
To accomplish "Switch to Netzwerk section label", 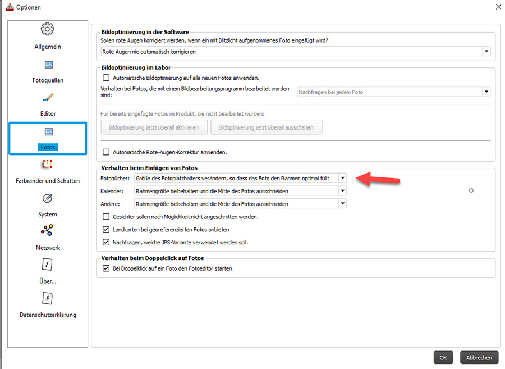I will pos(48,248).
